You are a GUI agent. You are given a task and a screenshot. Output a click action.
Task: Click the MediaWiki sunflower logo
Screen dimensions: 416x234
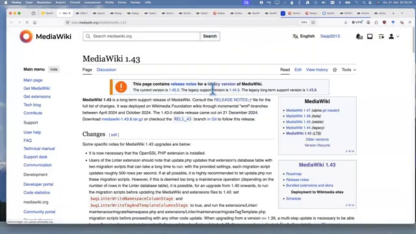click(26, 36)
